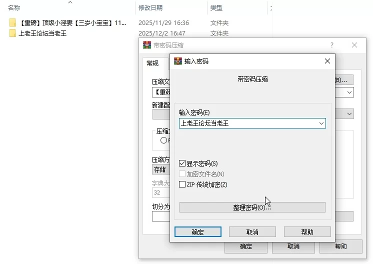Click the WinRAR icon in 带密码压缩 title bar
The image size is (373, 264).
147,45
